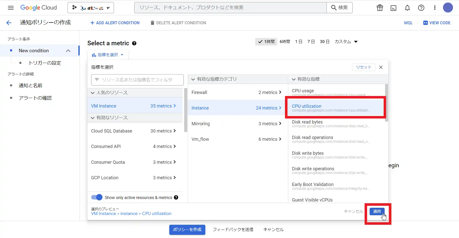The width and height of the screenshot is (459, 238).
Task: Collapse the 有効な指標カテゴリ header
Action: click(x=238, y=79)
